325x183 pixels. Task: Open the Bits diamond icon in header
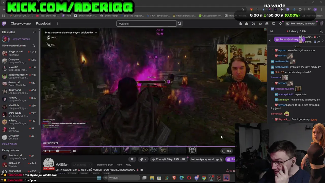click(280, 24)
